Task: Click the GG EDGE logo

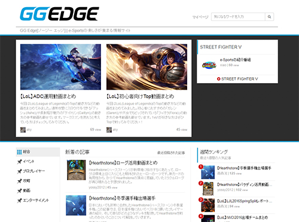Action: click(x=59, y=14)
